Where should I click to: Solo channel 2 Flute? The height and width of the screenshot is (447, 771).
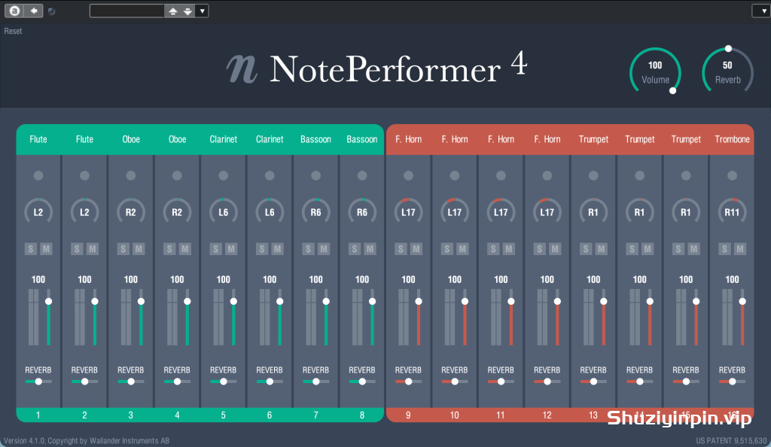[77, 249]
